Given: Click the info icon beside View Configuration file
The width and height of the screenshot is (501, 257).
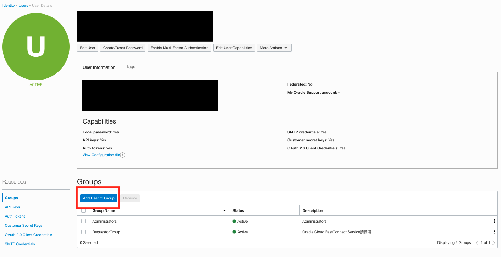Looking at the screenshot, I should point(123,155).
